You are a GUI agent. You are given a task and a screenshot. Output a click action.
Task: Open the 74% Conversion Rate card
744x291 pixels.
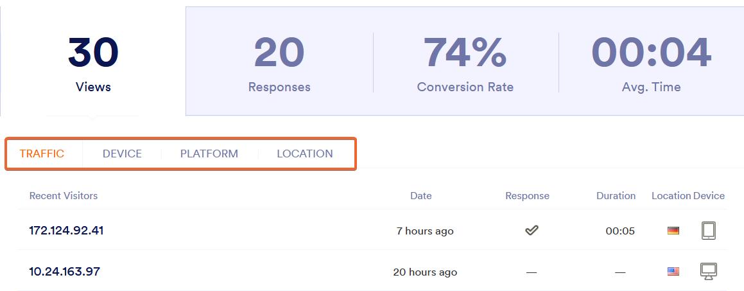coord(465,63)
